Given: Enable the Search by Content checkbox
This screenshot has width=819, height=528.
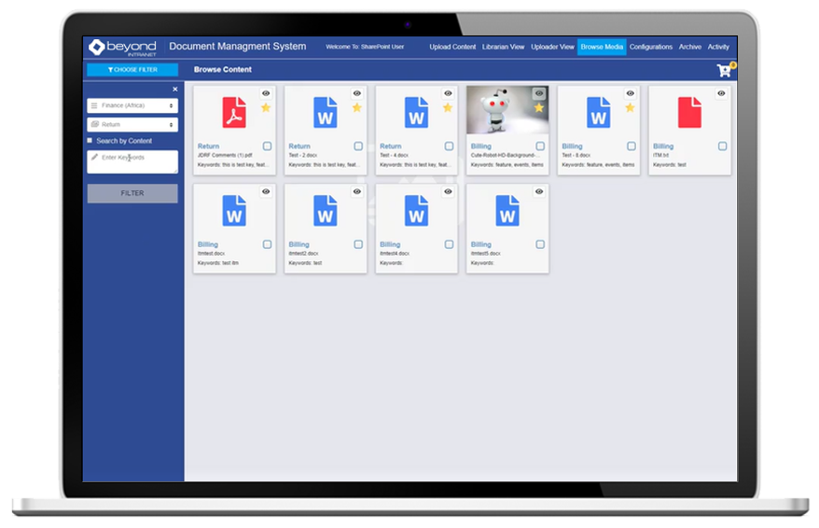Looking at the screenshot, I should (90, 141).
